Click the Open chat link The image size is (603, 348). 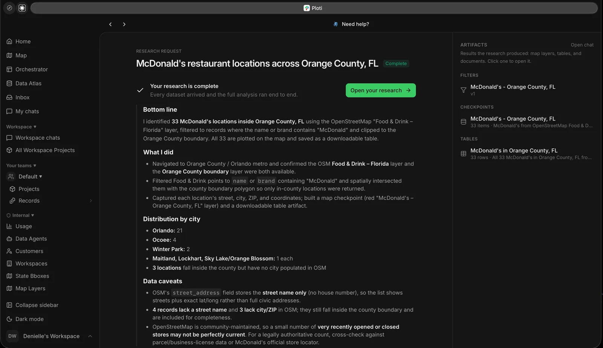point(582,45)
